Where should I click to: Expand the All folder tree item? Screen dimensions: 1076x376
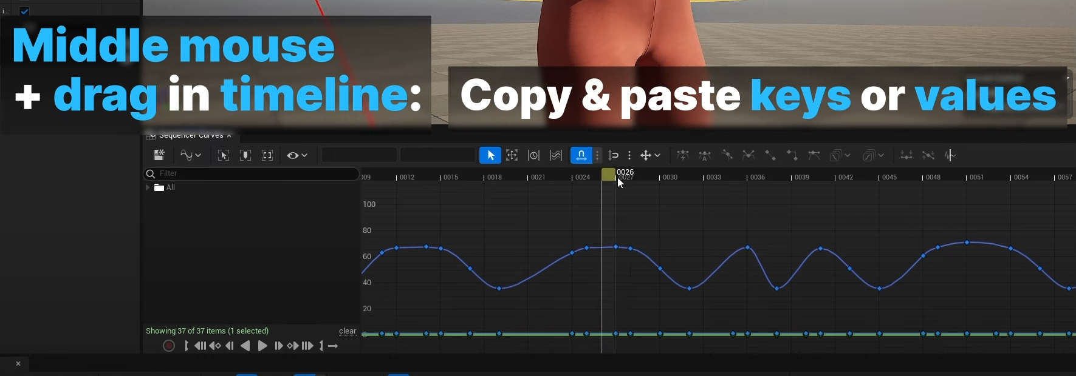(x=147, y=187)
